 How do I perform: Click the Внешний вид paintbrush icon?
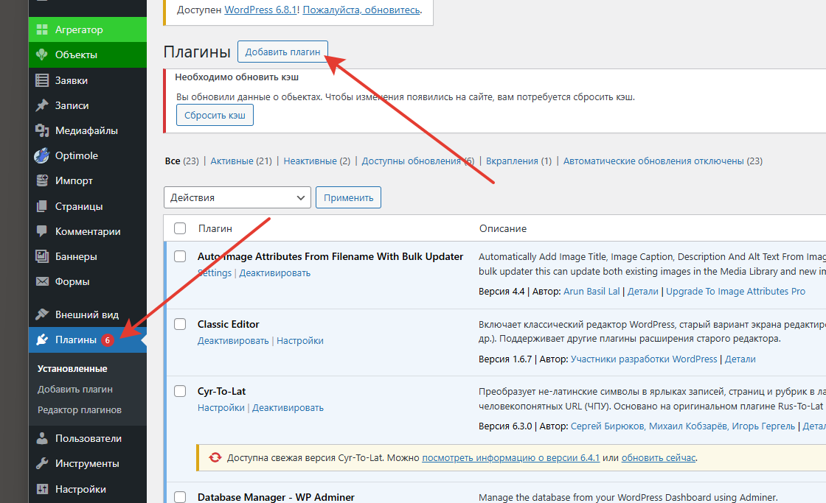[42, 314]
